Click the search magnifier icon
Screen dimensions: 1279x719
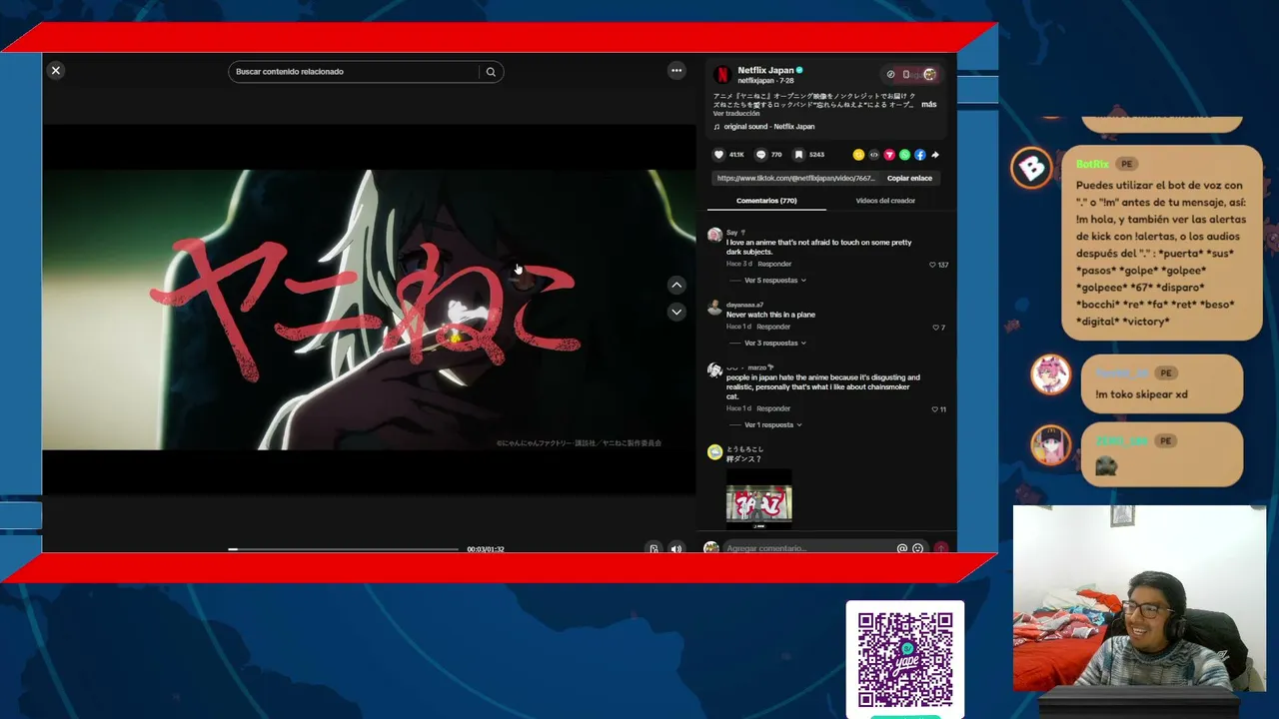(x=491, y=72)
